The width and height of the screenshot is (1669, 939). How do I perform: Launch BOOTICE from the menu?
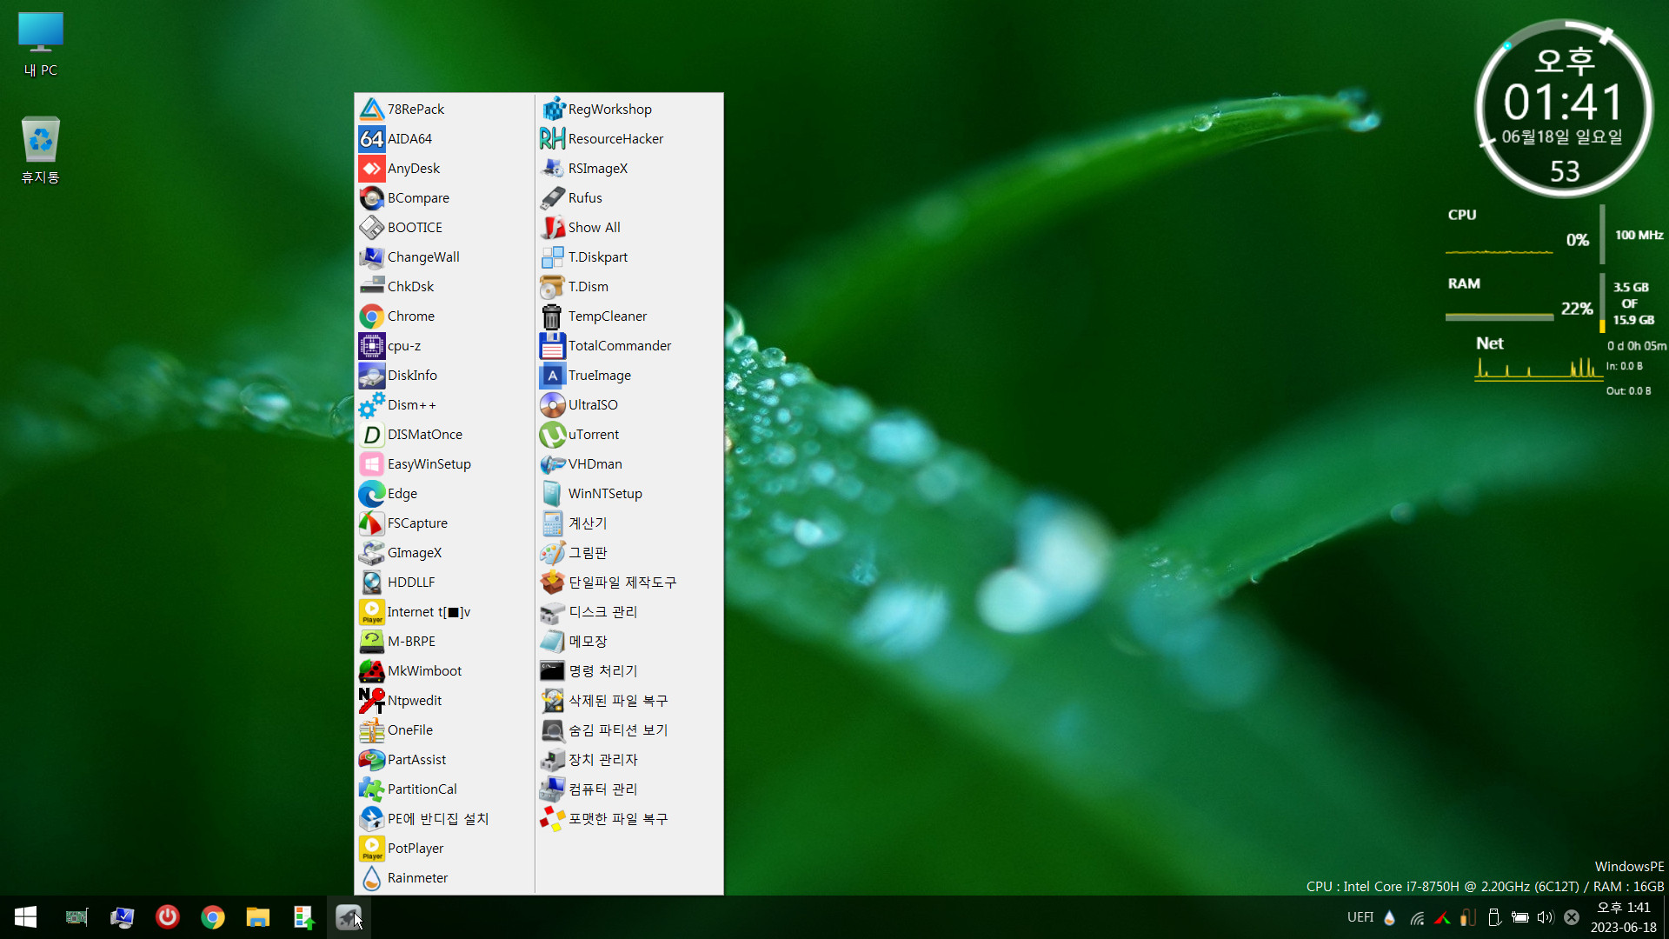pyautogui.click(x=444, y=228)
